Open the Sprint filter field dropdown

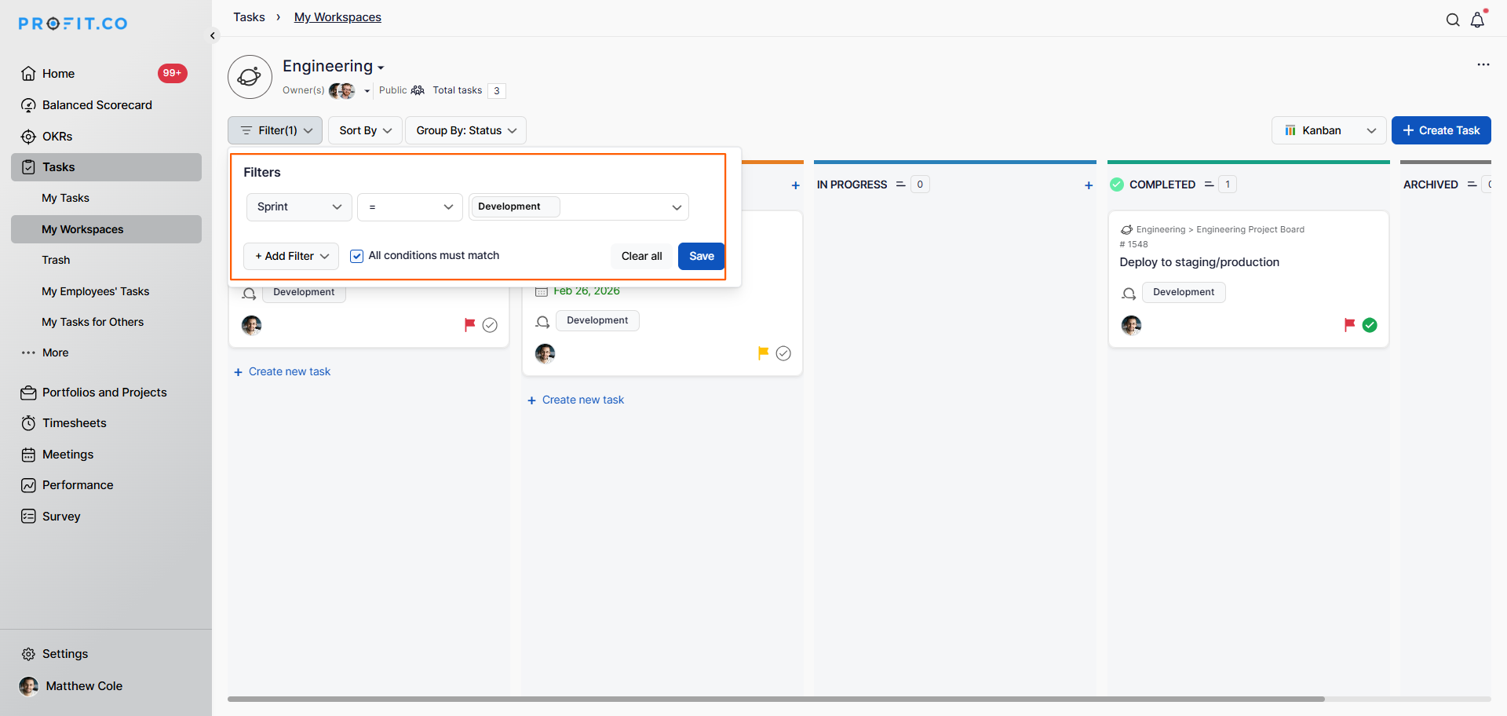click(x=298, y=207)
